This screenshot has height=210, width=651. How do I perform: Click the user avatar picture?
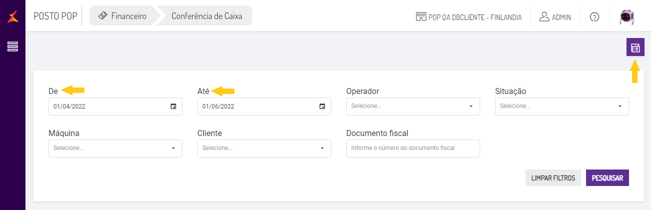[628, 16]
